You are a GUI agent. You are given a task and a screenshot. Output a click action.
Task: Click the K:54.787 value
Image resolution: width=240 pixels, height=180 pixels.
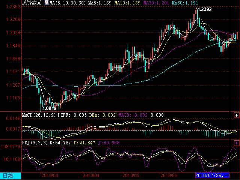[x=60, y=143]
